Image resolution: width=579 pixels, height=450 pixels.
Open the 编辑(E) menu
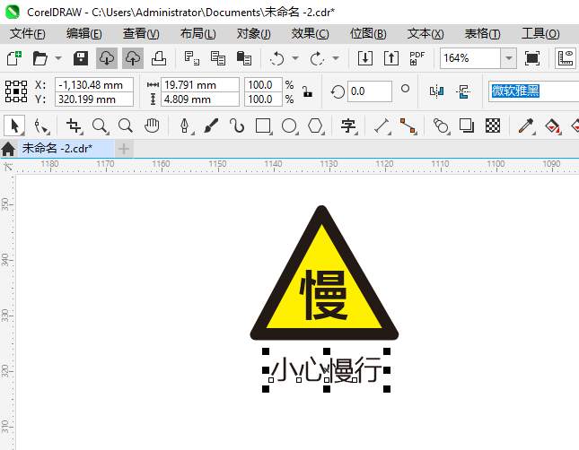pos(83,34)
